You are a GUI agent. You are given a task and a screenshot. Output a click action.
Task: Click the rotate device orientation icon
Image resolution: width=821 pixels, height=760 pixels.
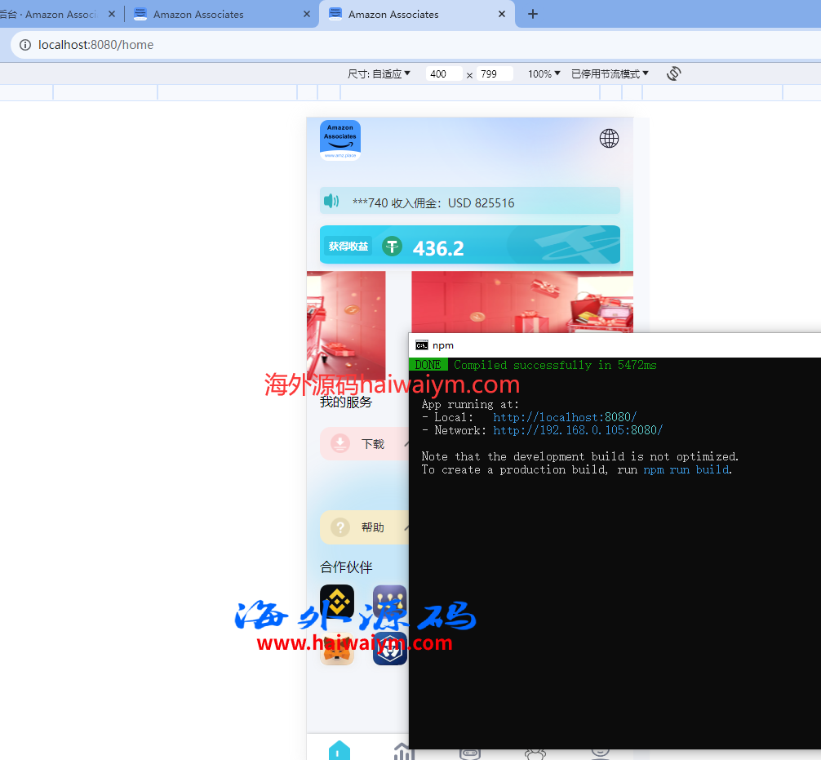(x=673, y=73)
